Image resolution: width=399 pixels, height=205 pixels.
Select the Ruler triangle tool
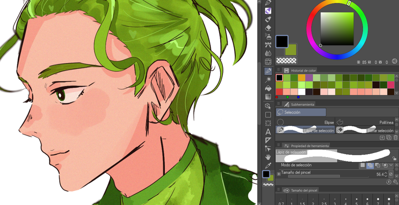pos(268,140)
